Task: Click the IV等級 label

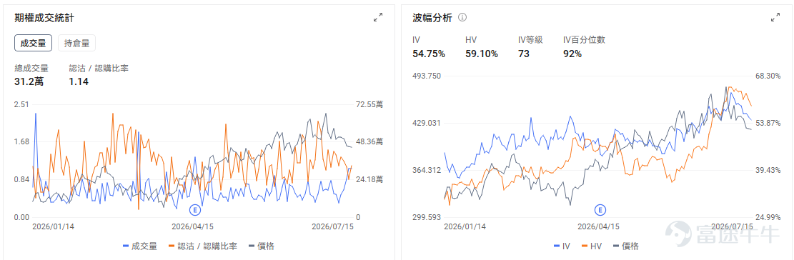Action: pyautogui.click(x=530, y=40)
